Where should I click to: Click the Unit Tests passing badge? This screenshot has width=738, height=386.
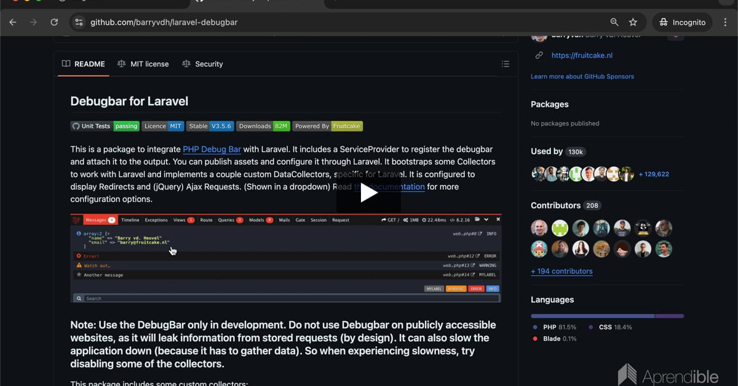pyautogui.click(x=105, y=126)
